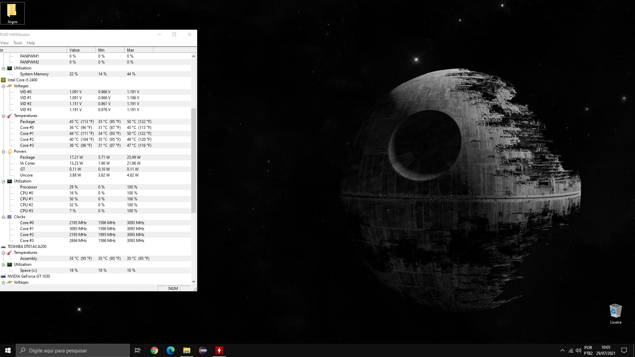Select the Core #3 clock row at 2694 MHz

[x=95, y=241]
